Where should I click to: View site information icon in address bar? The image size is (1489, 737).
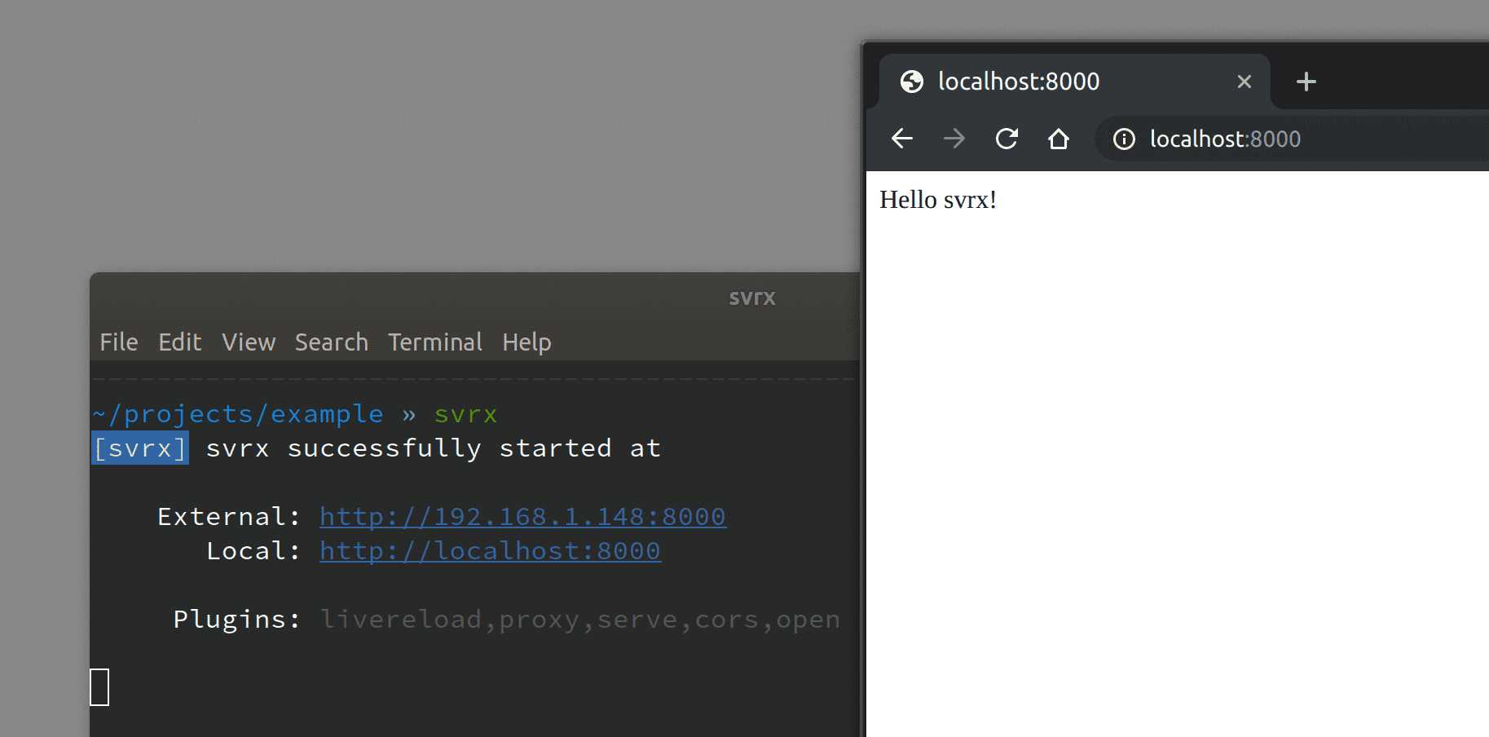click(1124, 139)
